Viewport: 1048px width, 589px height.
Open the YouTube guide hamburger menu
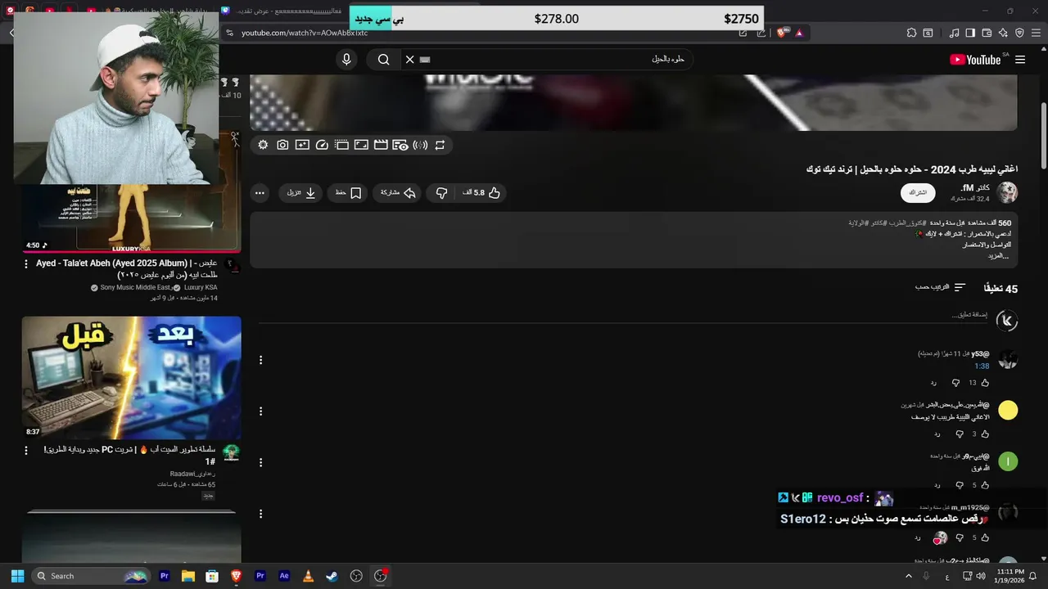click(x=1020, y=60)
